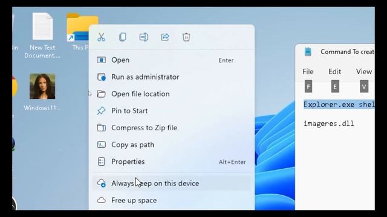This screenshot has width=387, height=217.
Task: Click the Properties list icon in menu
Action: 101,162
